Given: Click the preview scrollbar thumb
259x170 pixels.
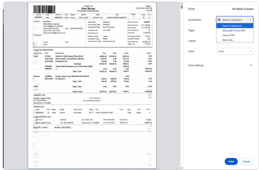Looking at the screenshot, I should pos(182,7).
